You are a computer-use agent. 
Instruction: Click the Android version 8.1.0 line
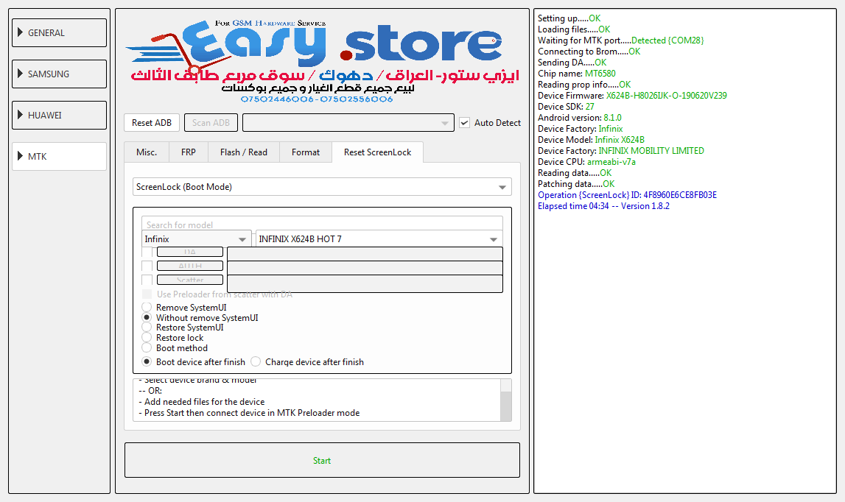579,118
